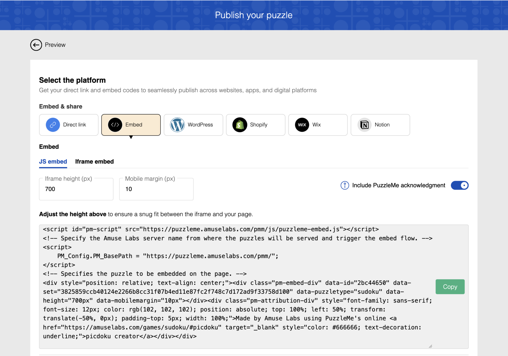The height and width of the screenshot is (356, 508).
Task: Click the 'Embed & share' section label
Action: point(61,107)
